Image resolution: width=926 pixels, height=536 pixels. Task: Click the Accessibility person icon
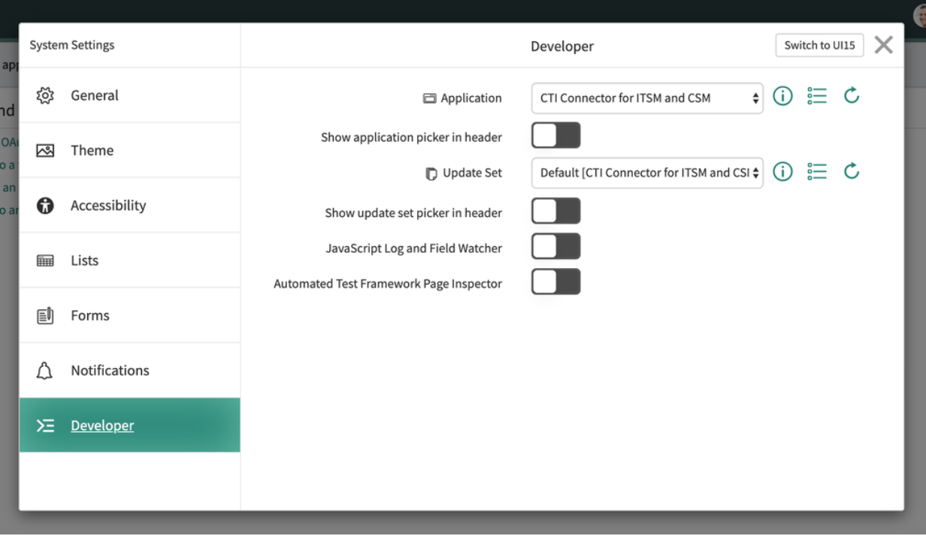coord(45,205)
